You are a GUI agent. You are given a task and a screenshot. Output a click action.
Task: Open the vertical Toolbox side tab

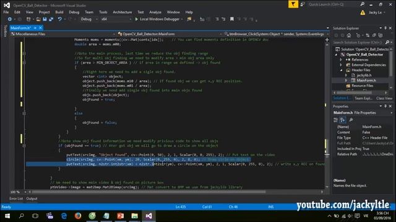(6, 31)
